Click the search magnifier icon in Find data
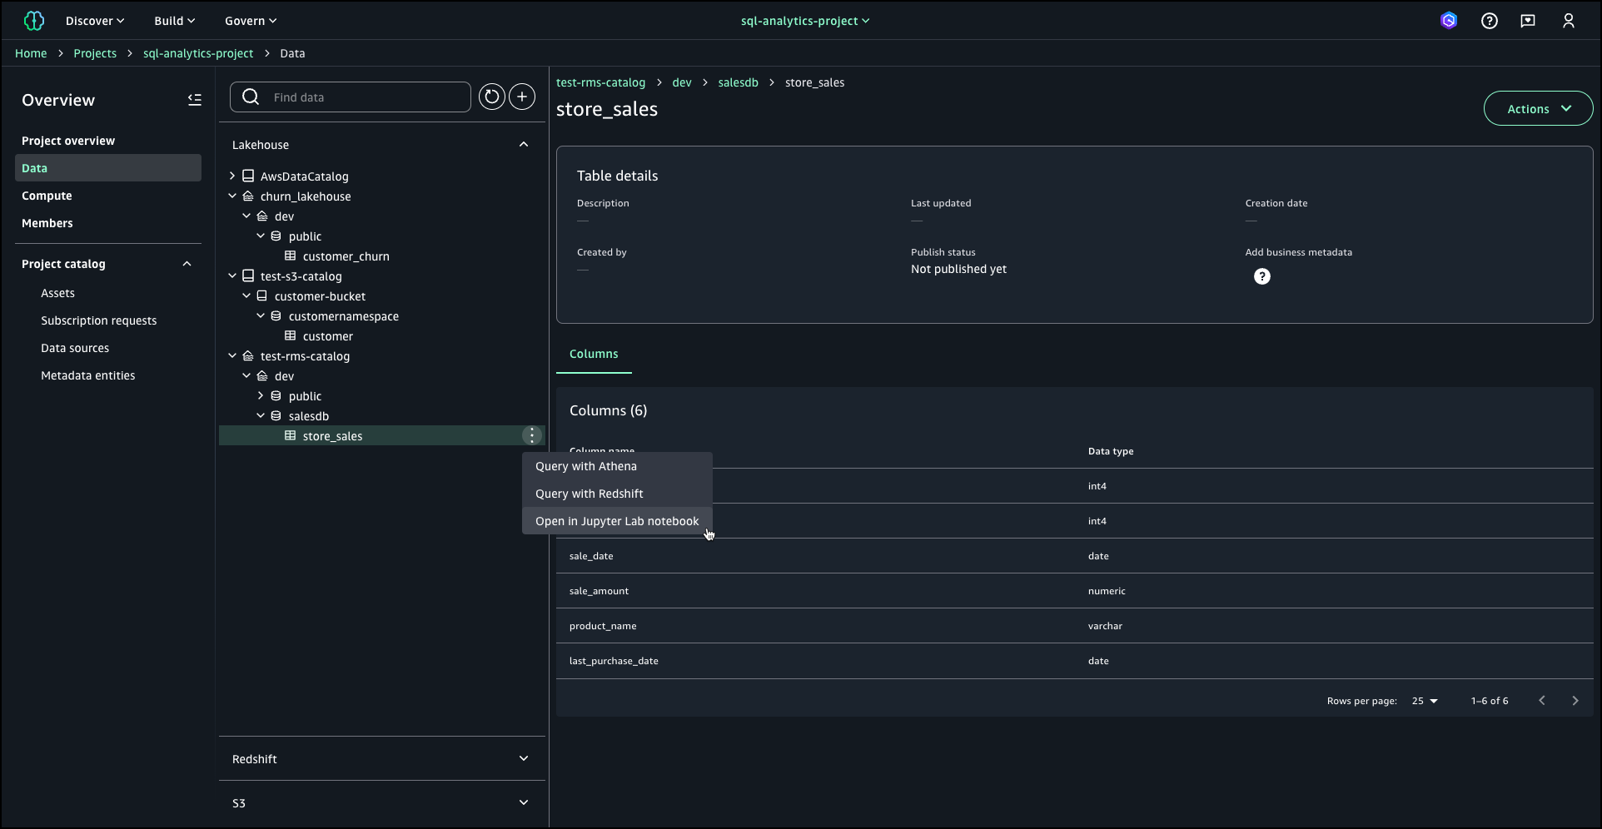1602x829 pixels. point(251,97)
